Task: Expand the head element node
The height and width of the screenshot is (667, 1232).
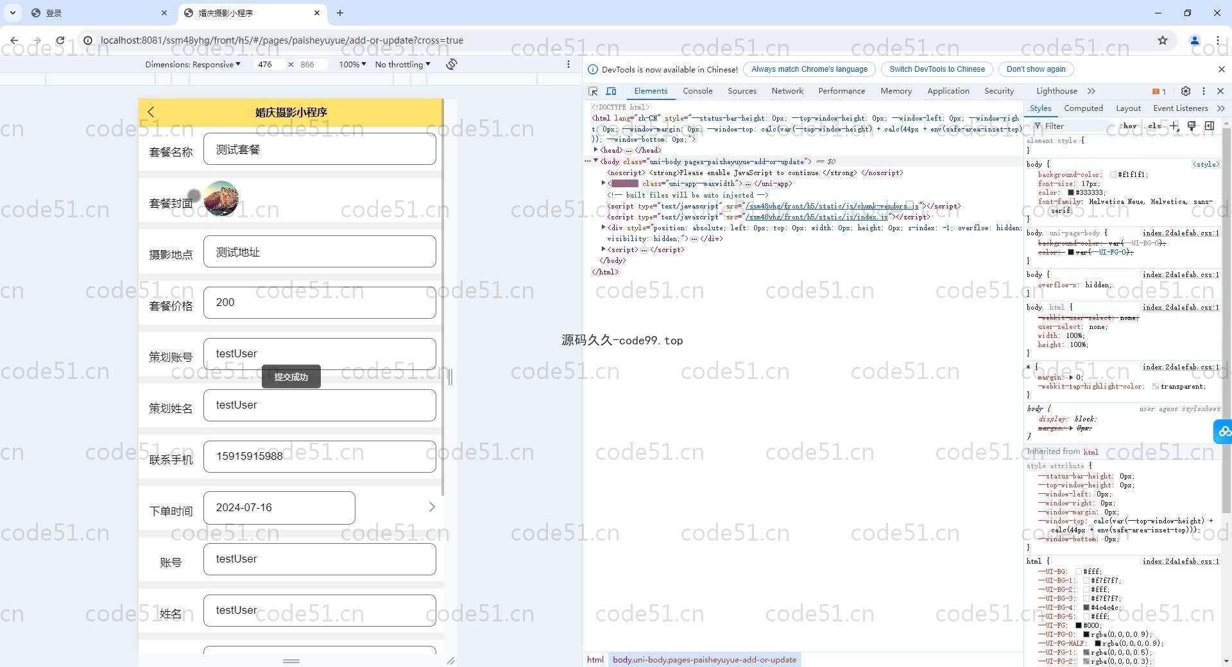Action: tap(596, 150)
